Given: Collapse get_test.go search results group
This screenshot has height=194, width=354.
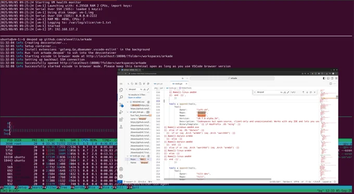Looking at the screenshot, I should coord(128,112).
